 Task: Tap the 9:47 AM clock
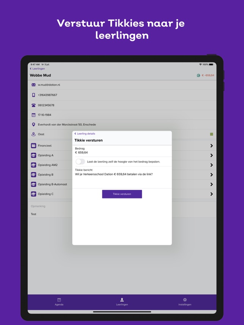point(35,64)
